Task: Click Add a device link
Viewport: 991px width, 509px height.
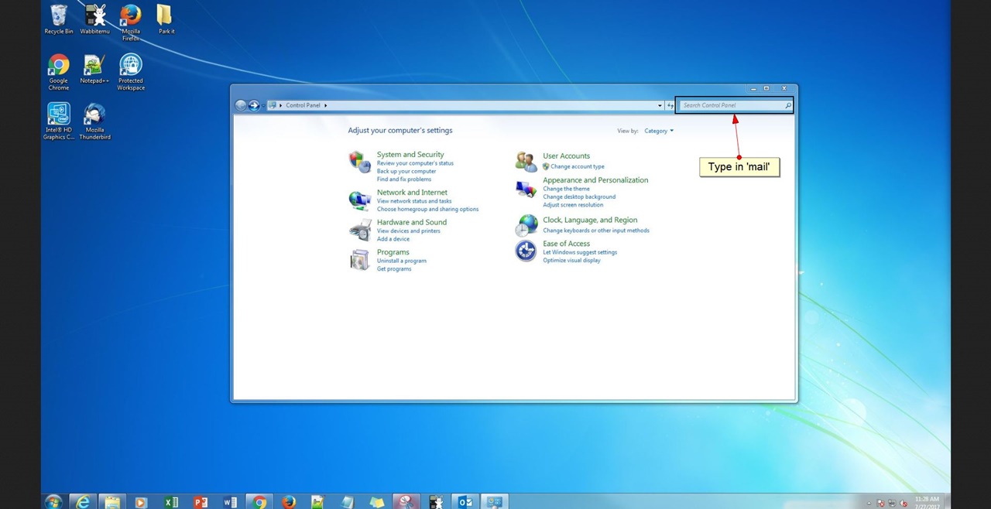Action: coord(393,239)
